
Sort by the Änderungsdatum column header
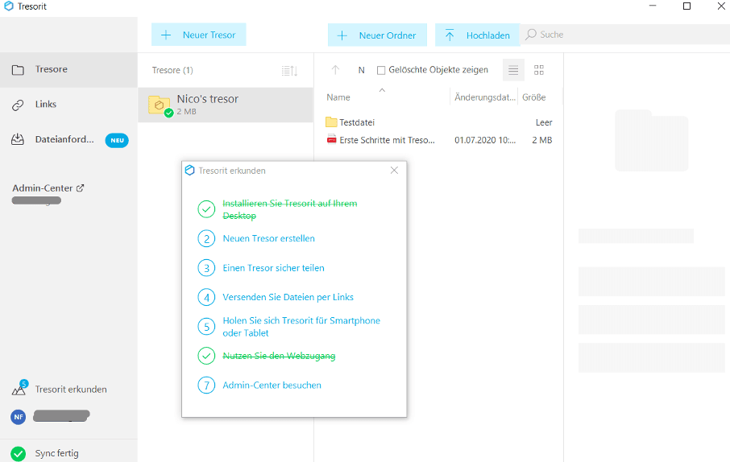click(x=485, y=97)
